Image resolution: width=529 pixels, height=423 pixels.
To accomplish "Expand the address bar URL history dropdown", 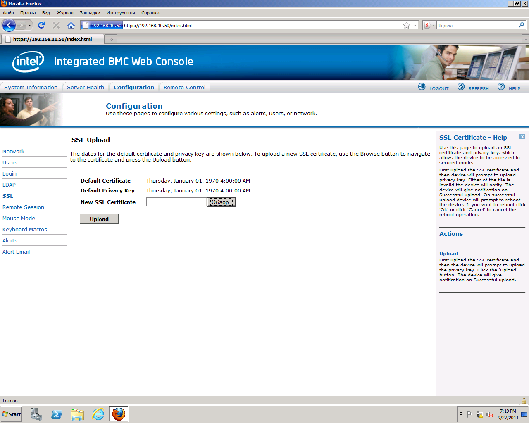I will (415, 26).
